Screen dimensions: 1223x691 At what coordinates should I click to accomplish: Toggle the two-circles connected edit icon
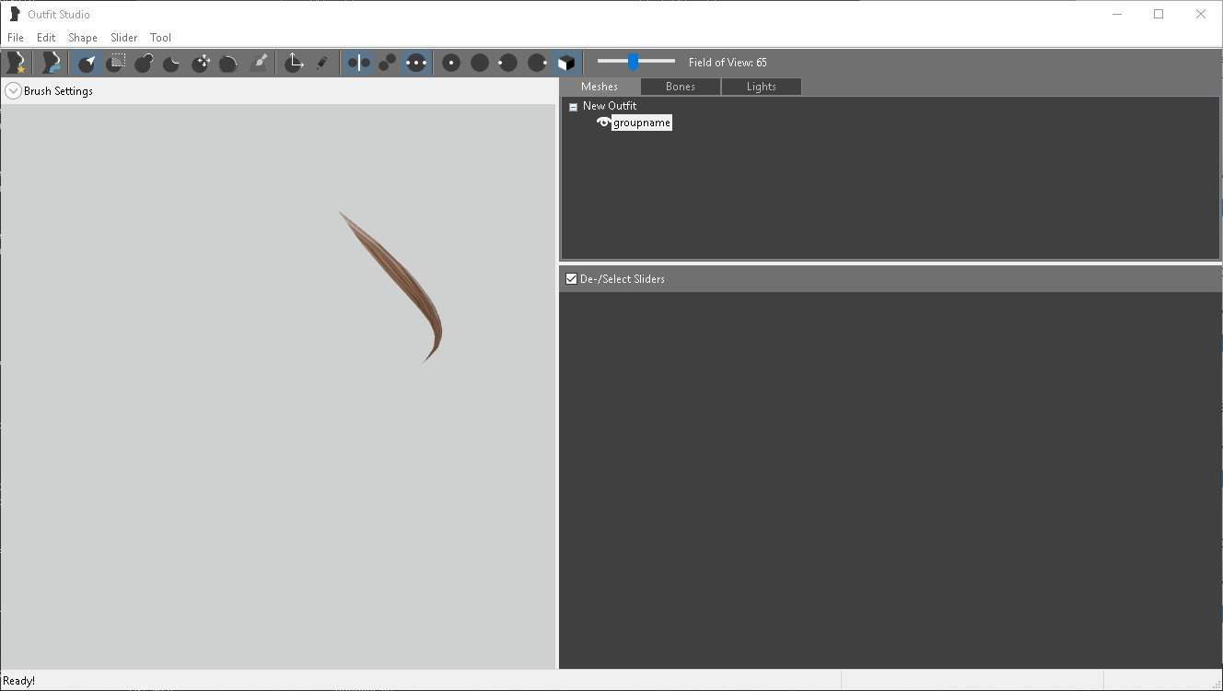click(x=388, y=63)
